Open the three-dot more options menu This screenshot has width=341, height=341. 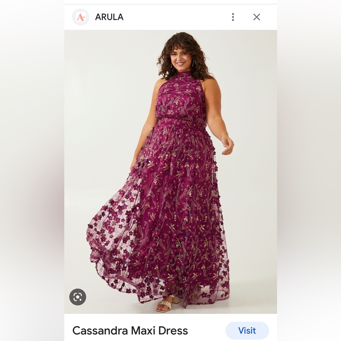(x=233, y=17)
